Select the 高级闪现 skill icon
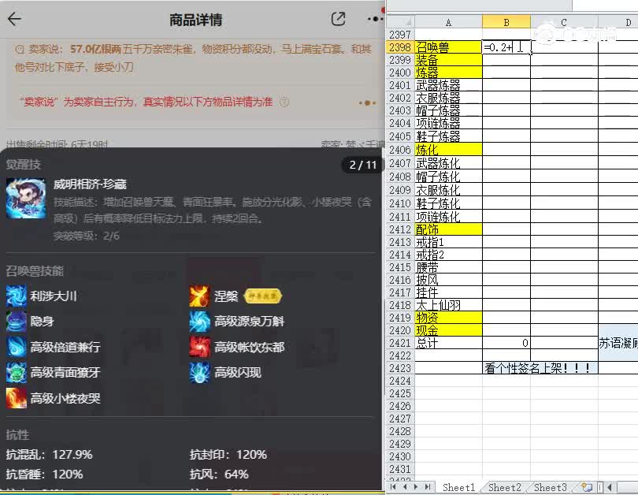The image size is (638, 495). (x=199, y=373)
